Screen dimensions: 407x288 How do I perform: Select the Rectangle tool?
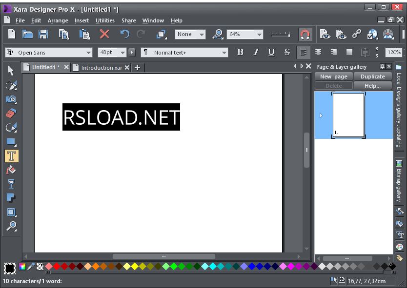click(11, 141)
